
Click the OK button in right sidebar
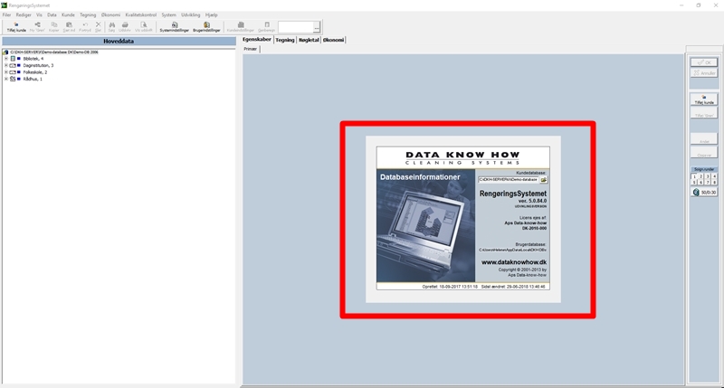point(704,62)
